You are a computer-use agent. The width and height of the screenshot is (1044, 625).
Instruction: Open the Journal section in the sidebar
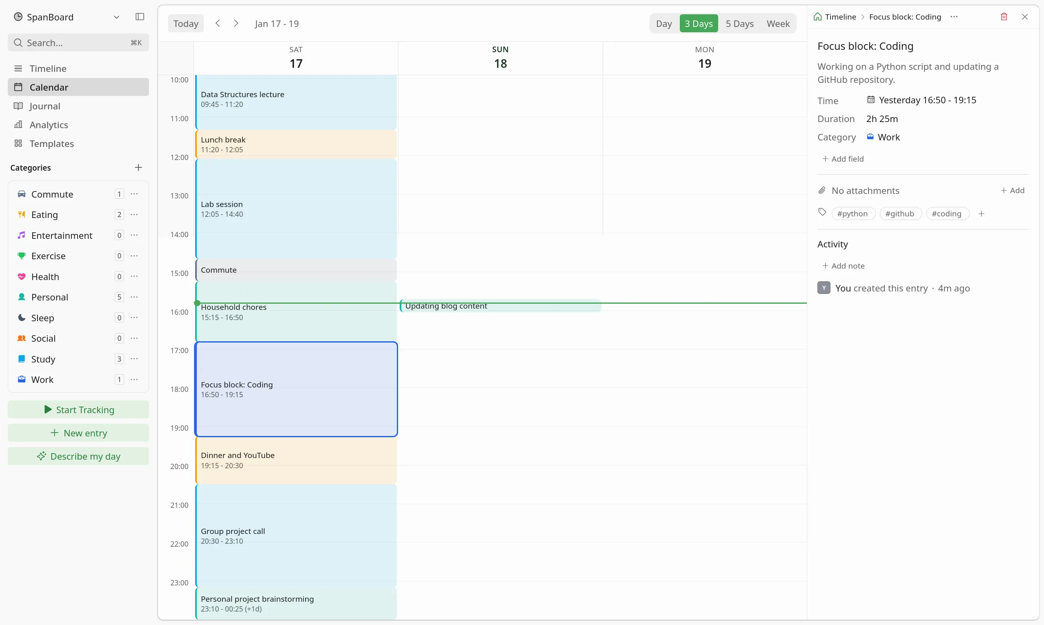tap(44, 106)
